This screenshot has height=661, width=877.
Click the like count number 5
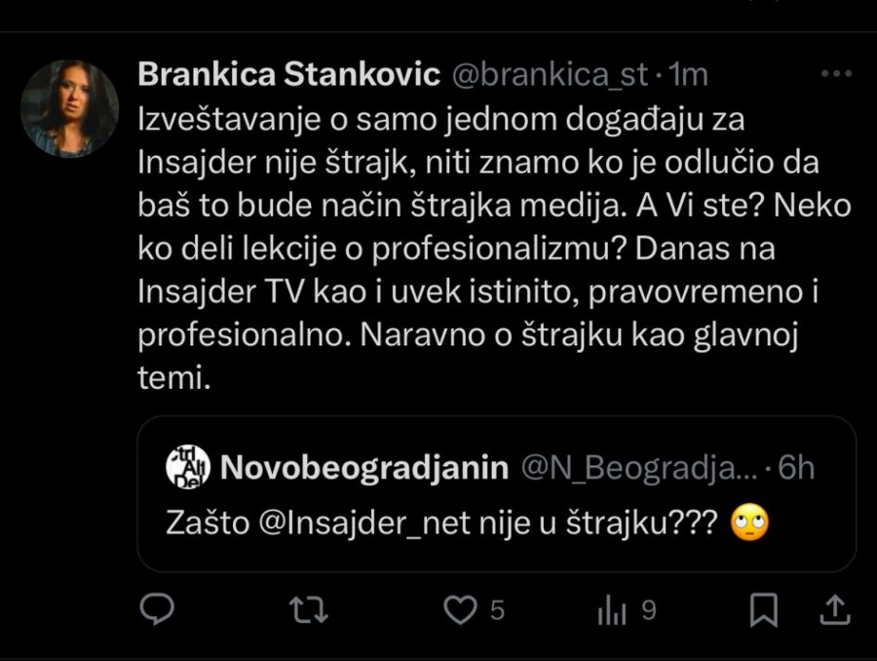(497, 611)
